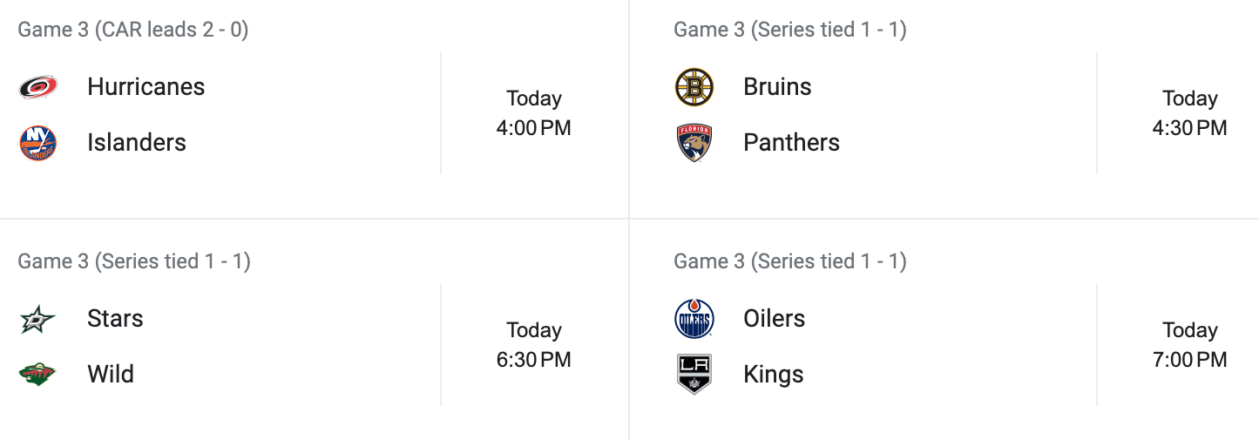Image resolution: width=1259 pixels, height=440 pixels.
Task: Open the Islanders team name link
Action: coord(137,143)
